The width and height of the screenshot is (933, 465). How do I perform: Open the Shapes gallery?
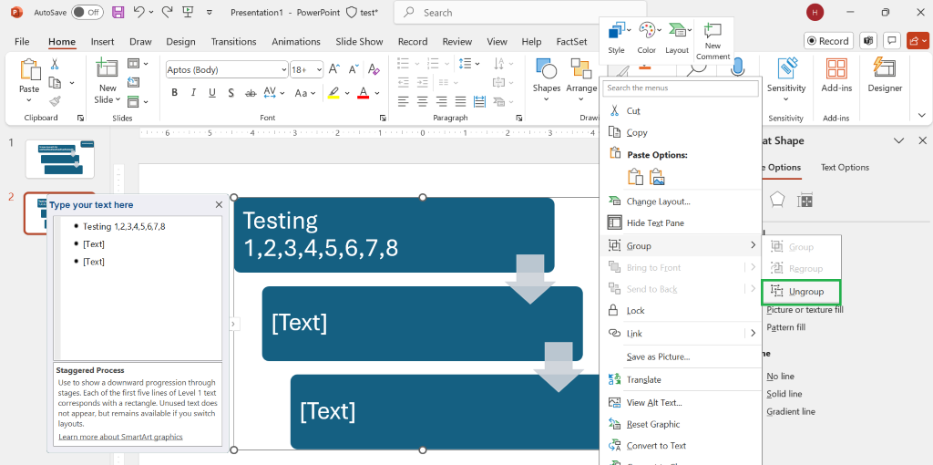click(x=547, y=80)
